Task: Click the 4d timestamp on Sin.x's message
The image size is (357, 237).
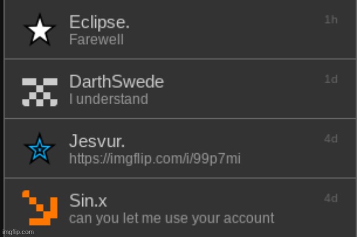Action: click(331, 199)
